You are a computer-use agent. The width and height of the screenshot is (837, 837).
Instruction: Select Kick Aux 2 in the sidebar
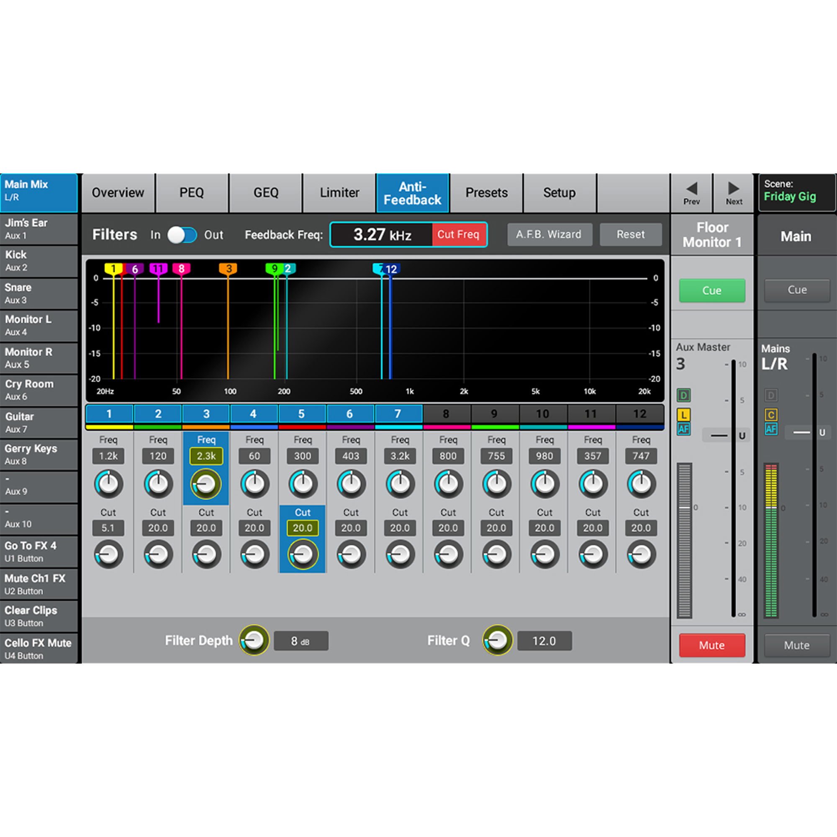point(39,261)
